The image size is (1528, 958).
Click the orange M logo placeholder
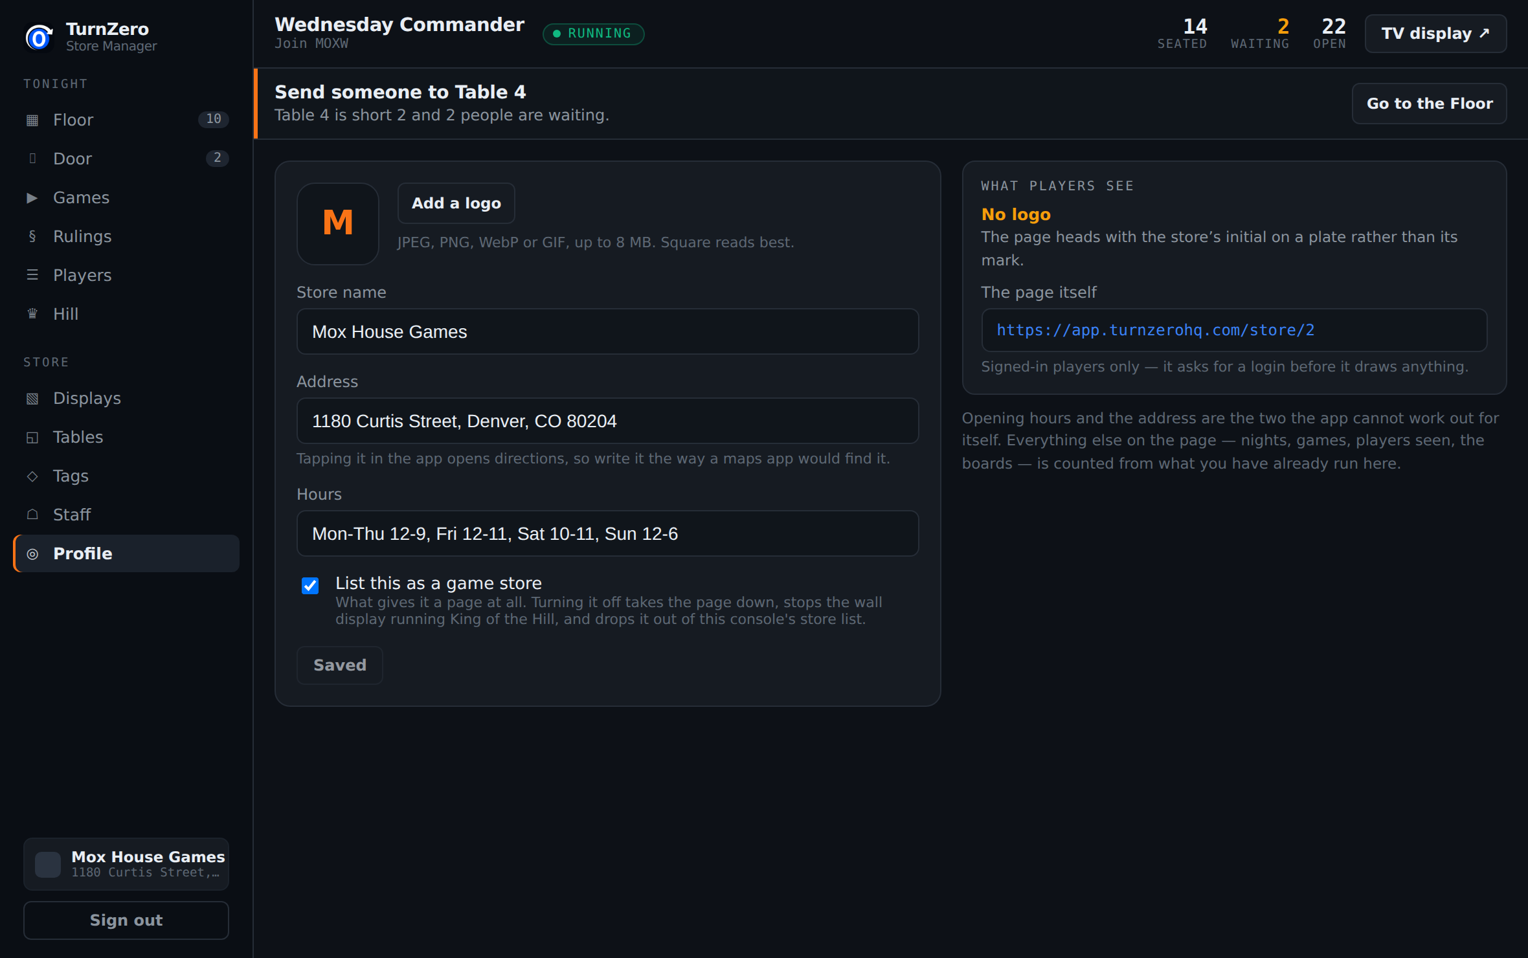click(x=338, y=223)
